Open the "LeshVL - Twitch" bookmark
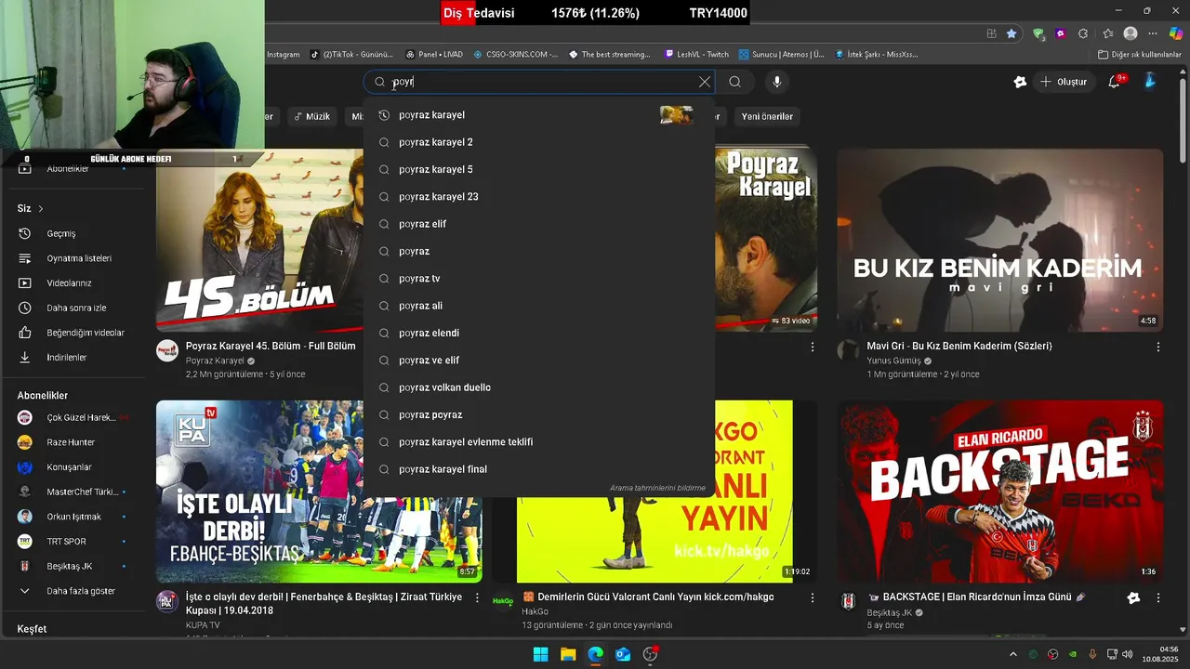This screenshot has width=1190, height=669. (696, 55)
